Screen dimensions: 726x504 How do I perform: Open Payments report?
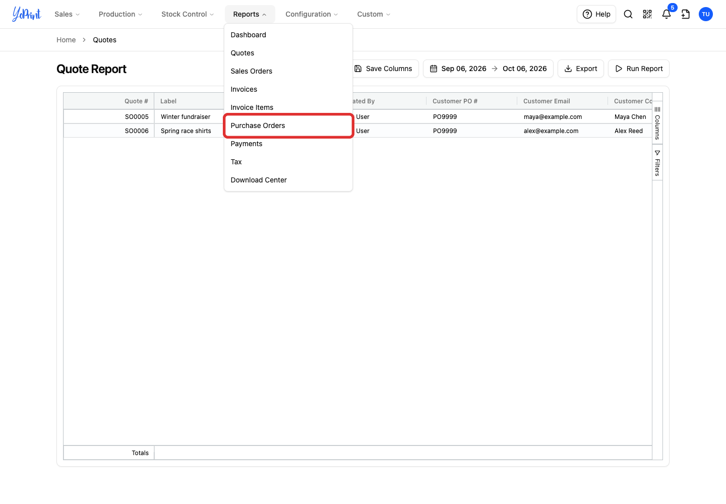[x=288, y=144]
